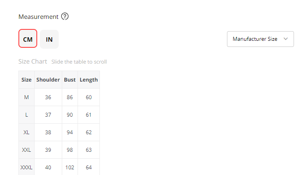Viewport: 301px width, 175px height.
Task: Click the Shoulder column header
Action: [48, 80]
